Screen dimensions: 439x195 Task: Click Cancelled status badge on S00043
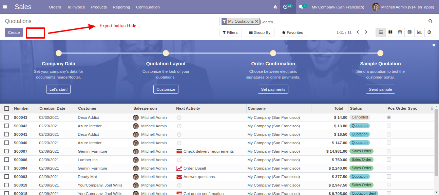coord(360,117)
